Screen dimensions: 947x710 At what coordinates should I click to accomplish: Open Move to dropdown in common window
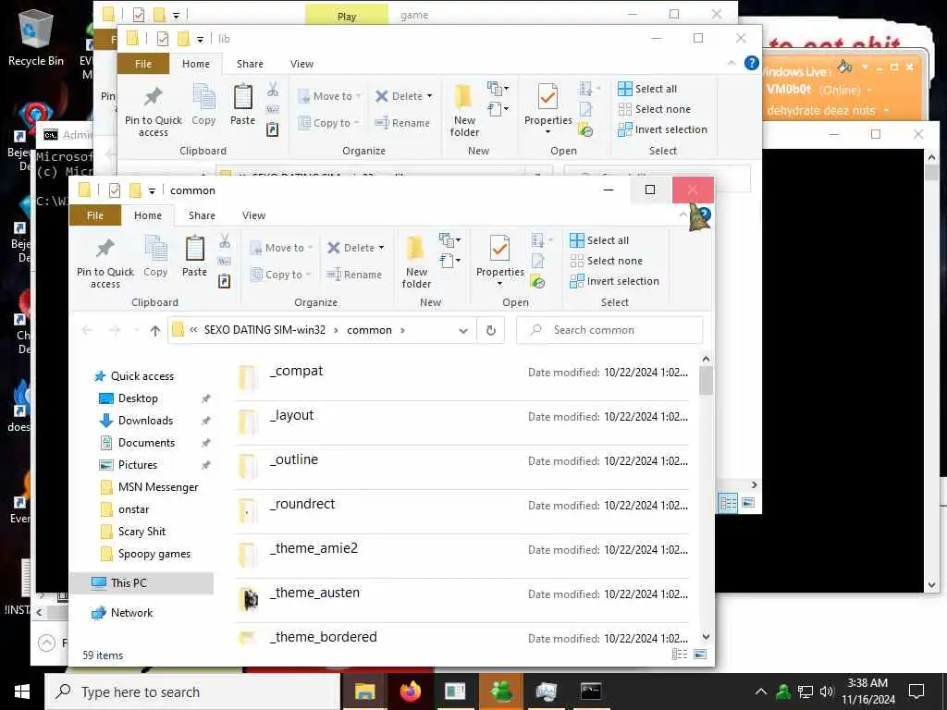(x=310, y=248)
